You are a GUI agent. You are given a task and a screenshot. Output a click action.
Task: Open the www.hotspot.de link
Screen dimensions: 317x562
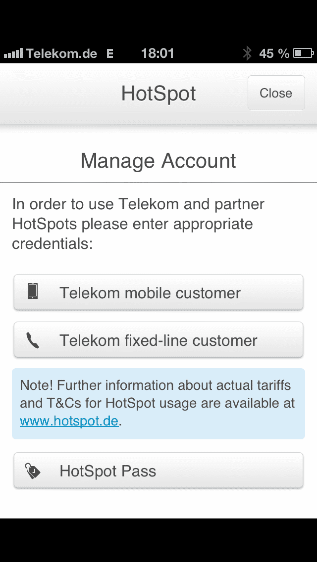(69, 421)
